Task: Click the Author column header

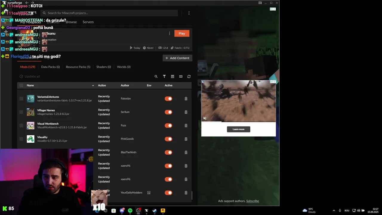Action: (125, 85)
